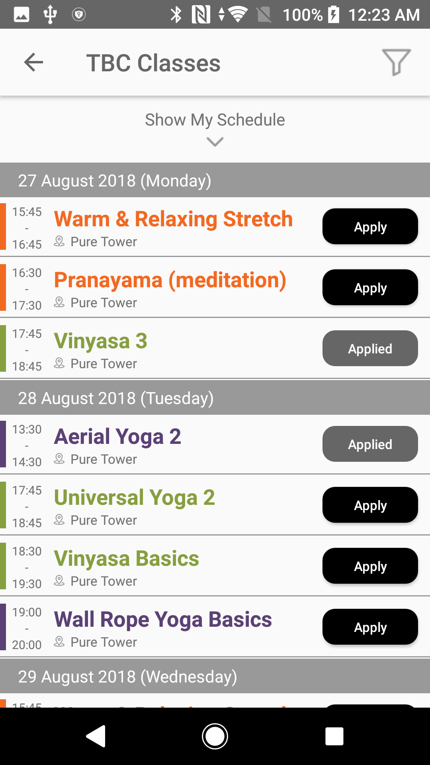This screenshot has width=430, height=765.
Task: Tap the location pin beside Aerial Yoga 2
Action: 59,459
